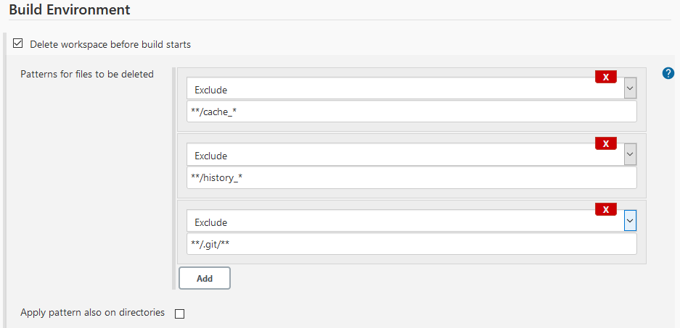Click the **/cache_* pattern text field
Viewport: 680px width, 328px height.
(411, 112)
